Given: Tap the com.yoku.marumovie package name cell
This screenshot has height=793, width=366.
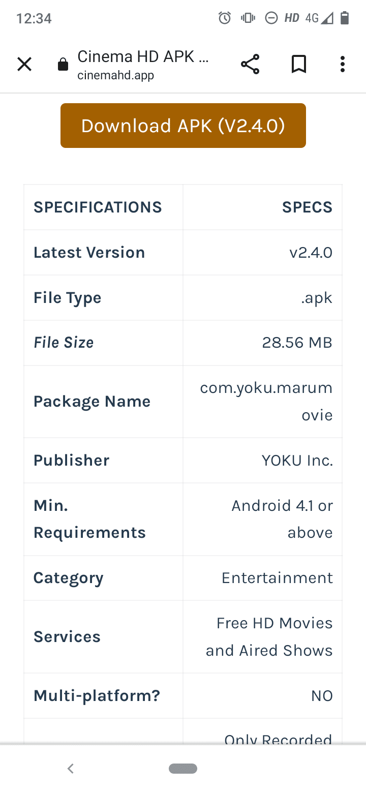Looking at the screenshot, I should (263, 402).
